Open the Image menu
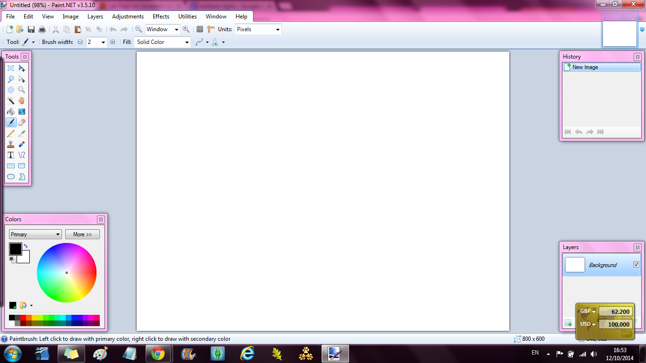Screen dimensions: 646x363 tap(71, 17)
